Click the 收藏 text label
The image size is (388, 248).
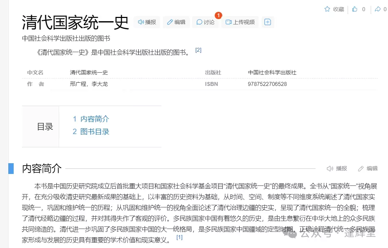click(339, 9)
